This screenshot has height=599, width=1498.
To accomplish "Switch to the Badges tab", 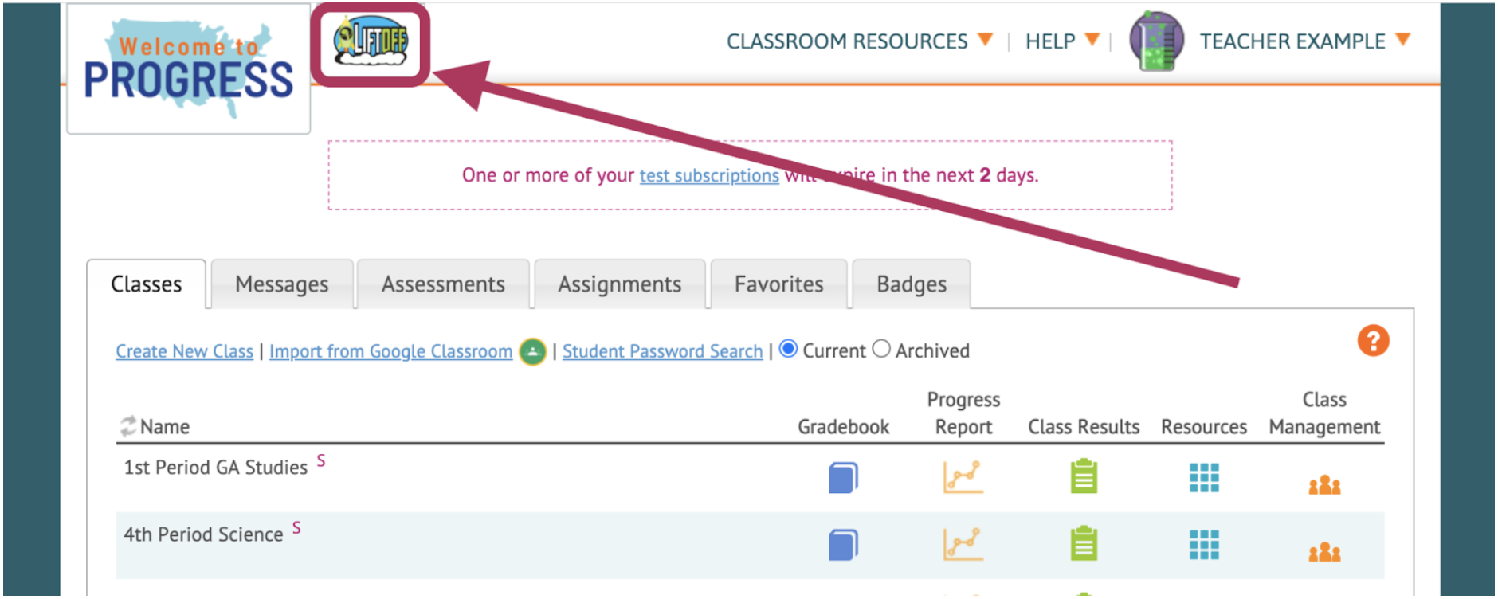I will (912, 284).
